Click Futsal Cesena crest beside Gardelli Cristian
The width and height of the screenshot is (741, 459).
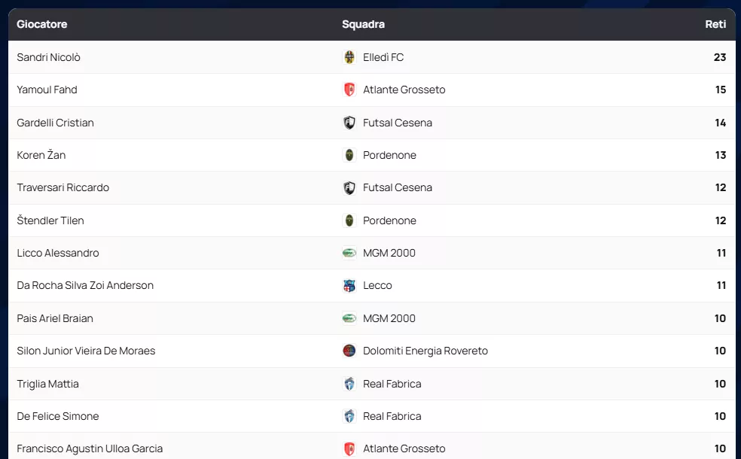349,123
